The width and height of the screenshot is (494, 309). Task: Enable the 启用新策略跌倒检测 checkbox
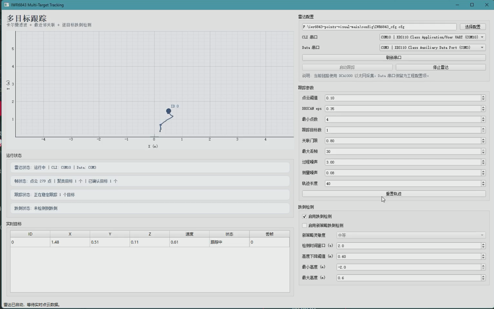[x=305, y=225]
